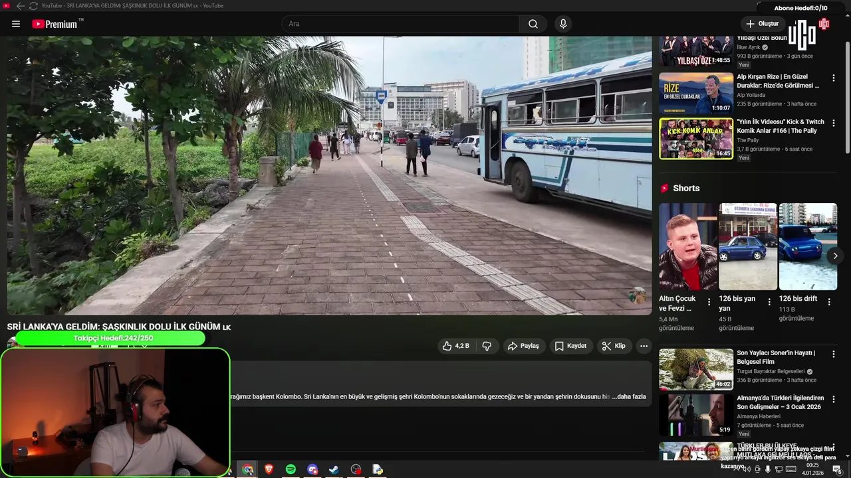Screen dimensions: 851x478
Task: Open Yılbaşı Özel thumbnail 1:48:55
Action: 696,50
